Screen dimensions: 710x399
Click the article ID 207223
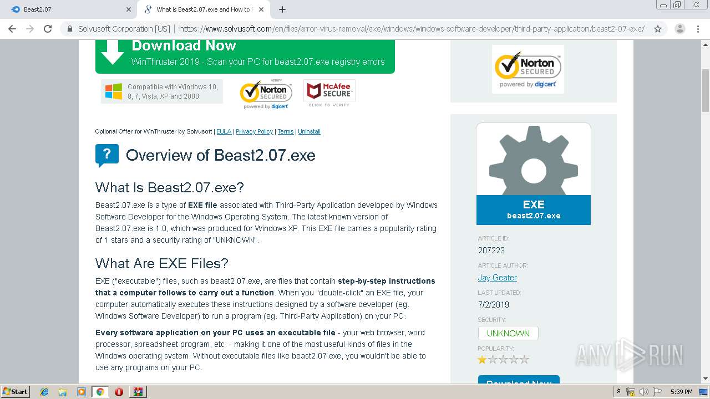coord(491,250)
